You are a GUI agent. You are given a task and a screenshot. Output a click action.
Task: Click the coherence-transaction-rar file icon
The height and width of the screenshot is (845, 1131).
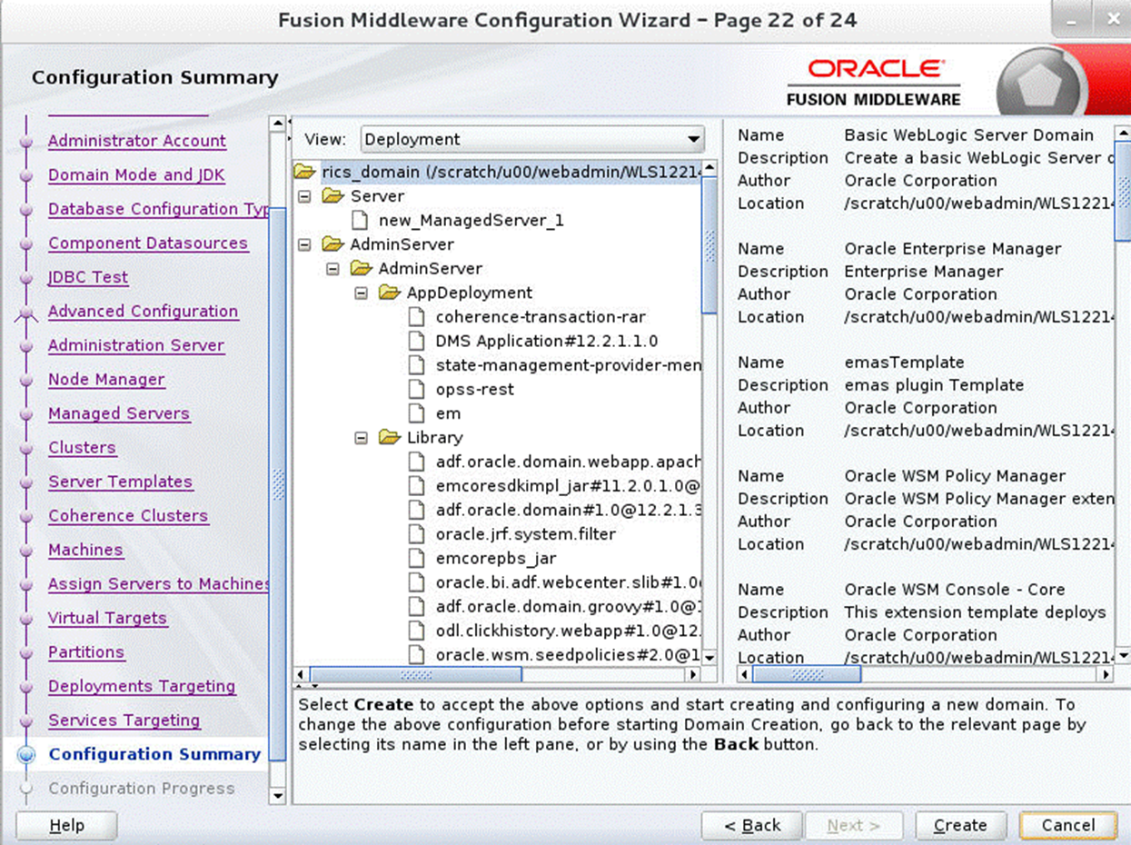(415, 317)
